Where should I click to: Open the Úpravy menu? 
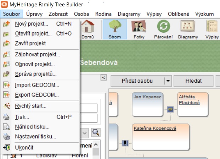(36, 14)
